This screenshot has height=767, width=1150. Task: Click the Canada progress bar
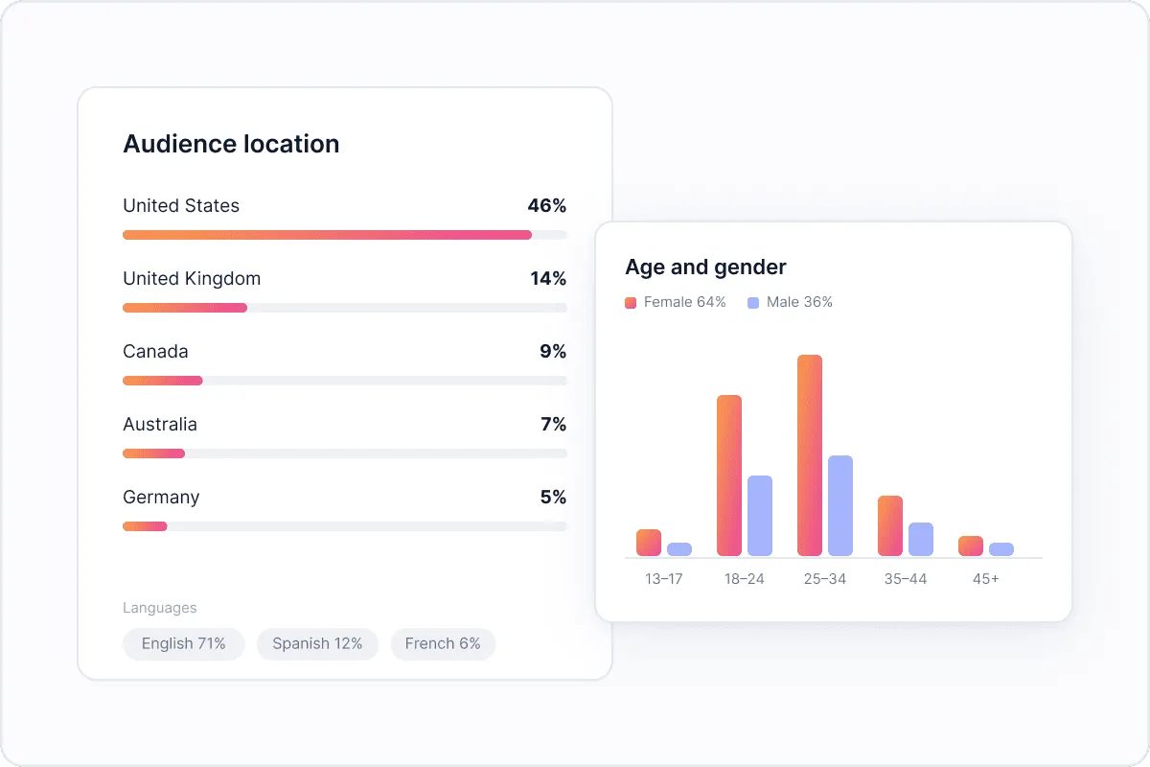point(345,381)
